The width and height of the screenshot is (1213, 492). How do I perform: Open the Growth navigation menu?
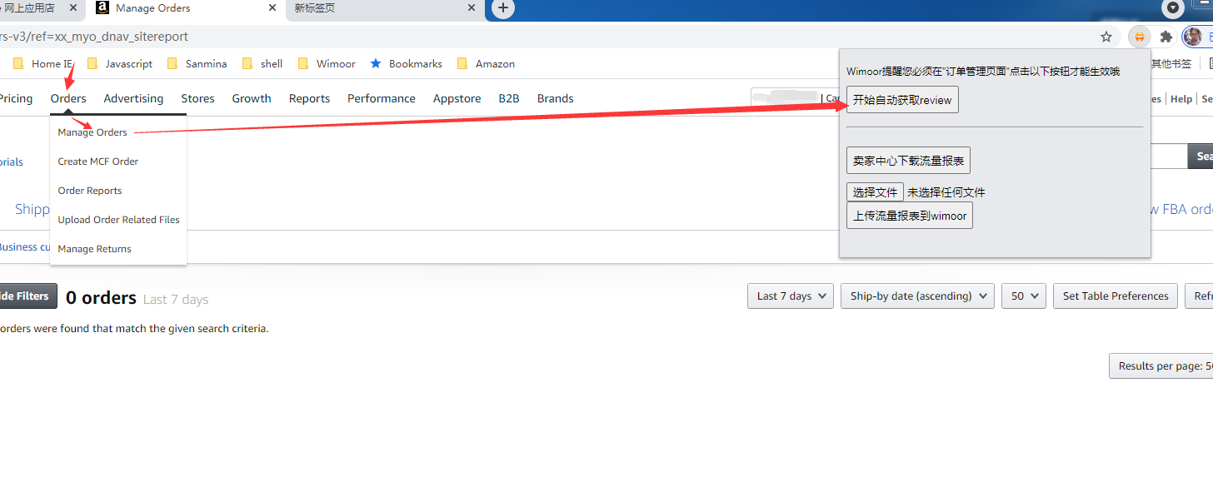tap(252, 98)
